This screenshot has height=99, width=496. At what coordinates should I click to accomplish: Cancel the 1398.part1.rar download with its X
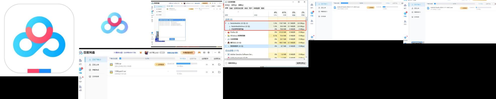coord(213,72)
